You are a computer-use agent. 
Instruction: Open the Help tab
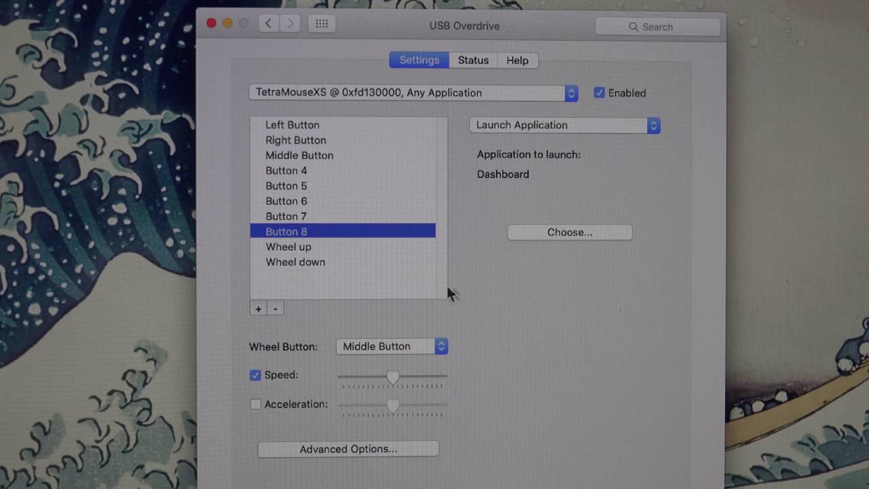[517, 60]
